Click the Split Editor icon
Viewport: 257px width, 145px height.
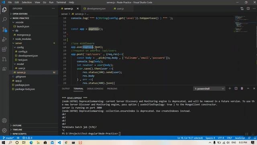248,8
